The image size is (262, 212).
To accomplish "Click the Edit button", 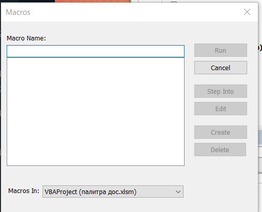I will click(220, 109).
